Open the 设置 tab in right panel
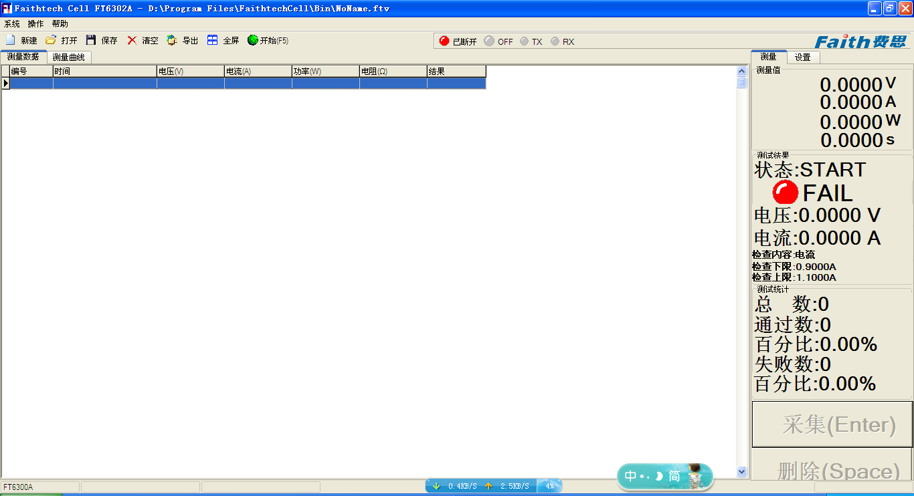Image resolution: width=914 pixels, height=496 pixels. 803,57
